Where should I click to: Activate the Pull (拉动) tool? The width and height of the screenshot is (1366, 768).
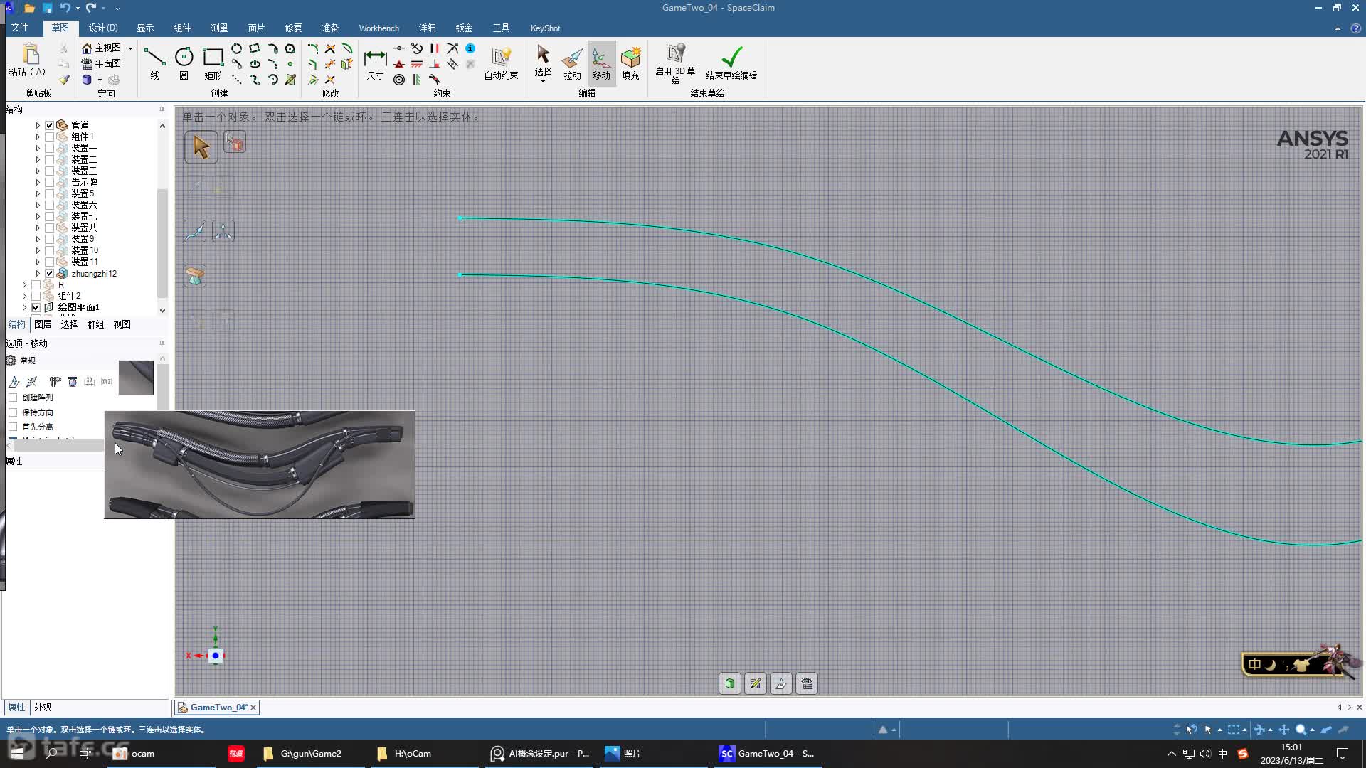pos(572,63)
